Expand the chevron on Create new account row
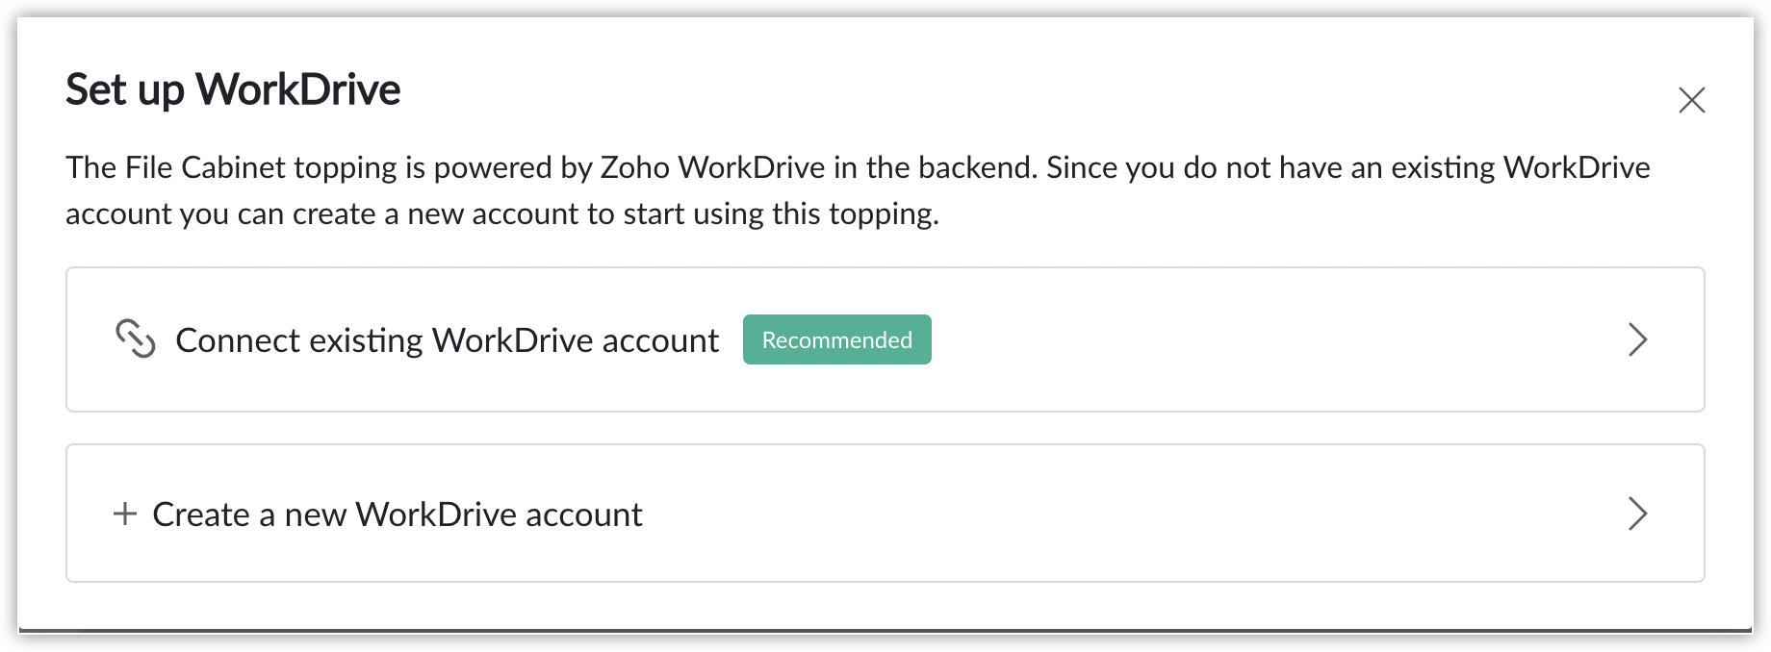1771x652 pixels. click(x=1637, y=514)
